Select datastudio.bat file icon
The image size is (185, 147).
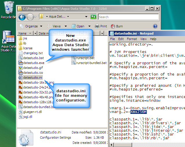[21, 58]
